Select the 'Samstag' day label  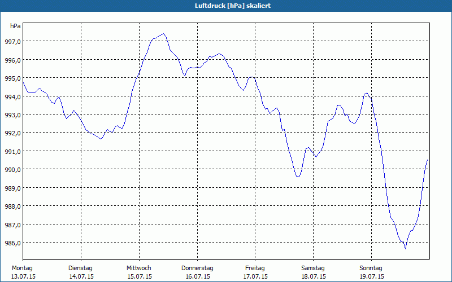point(313,268)
